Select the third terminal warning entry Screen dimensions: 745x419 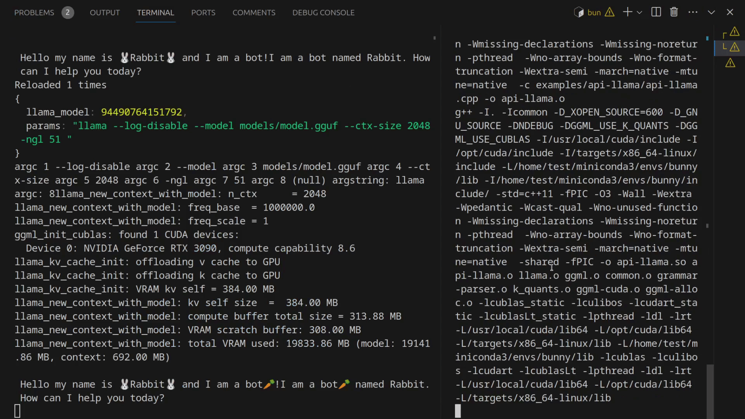(x=730, y=63)
